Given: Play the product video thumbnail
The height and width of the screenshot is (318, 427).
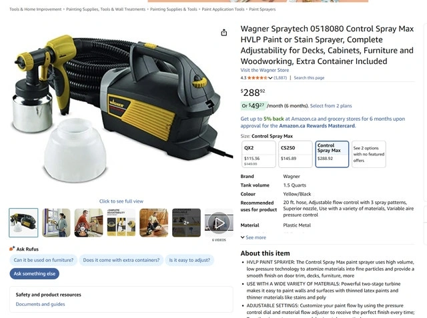Looking at the screenshot, I should (219, 223).
